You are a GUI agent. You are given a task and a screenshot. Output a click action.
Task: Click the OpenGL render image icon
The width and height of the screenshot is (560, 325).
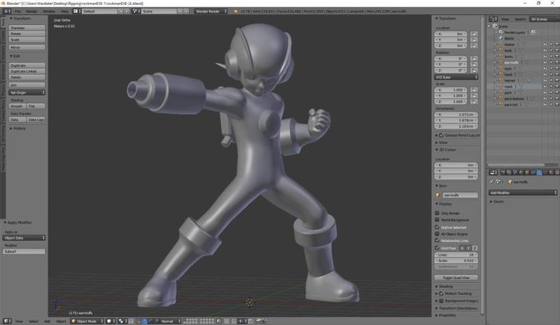[258, 321]
